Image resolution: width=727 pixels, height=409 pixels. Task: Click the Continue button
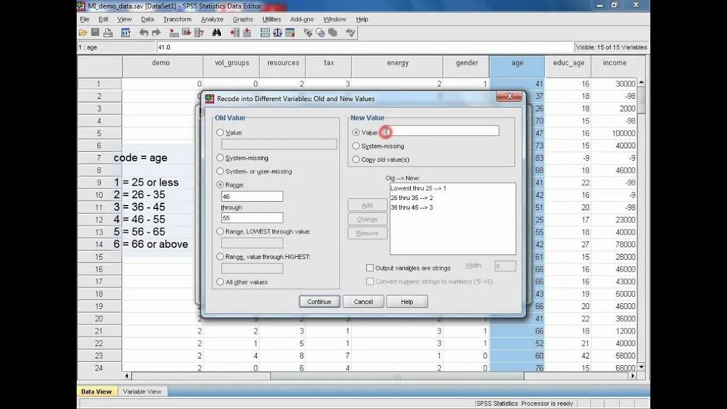tap(319, 302)
